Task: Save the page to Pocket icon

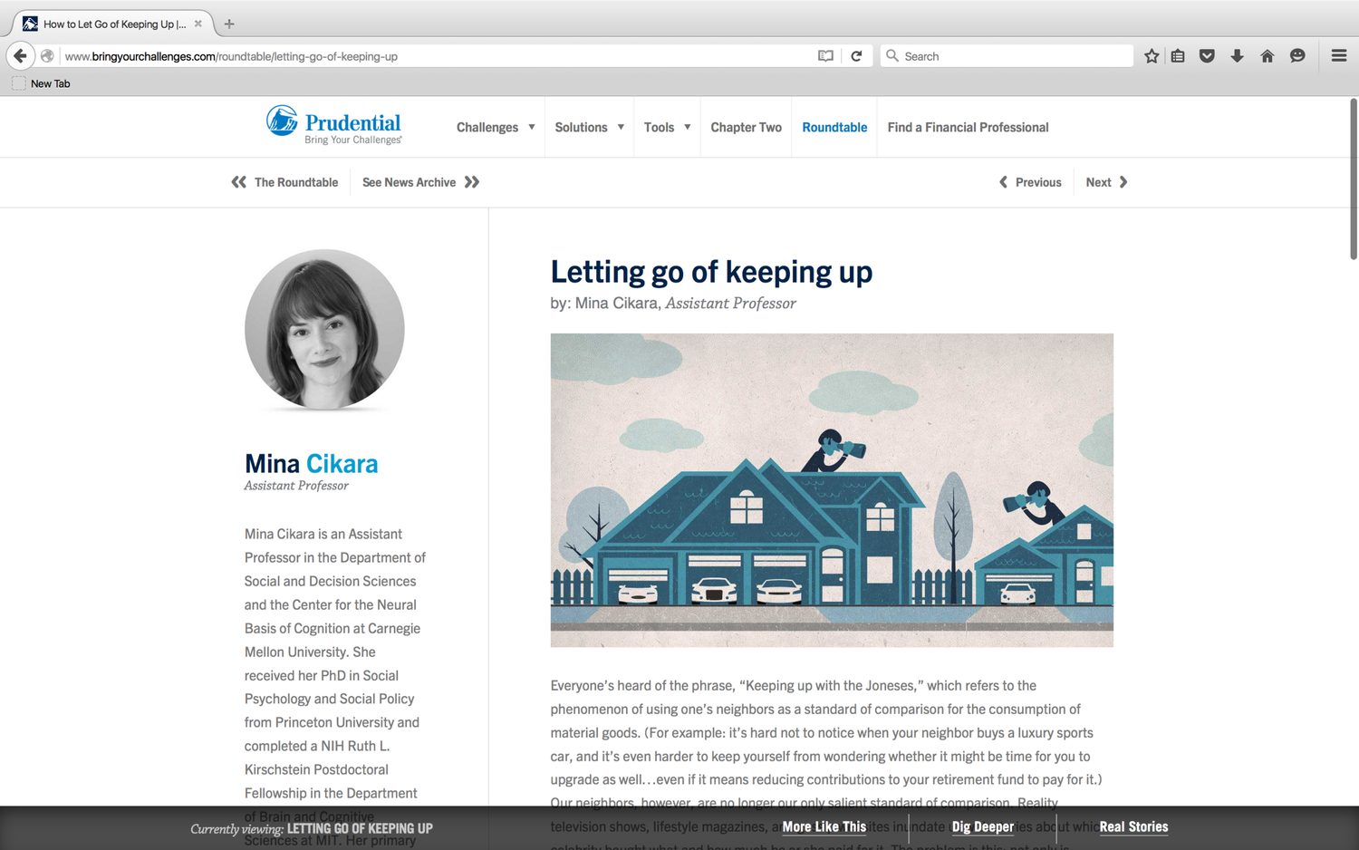Action: [1207, 56]
